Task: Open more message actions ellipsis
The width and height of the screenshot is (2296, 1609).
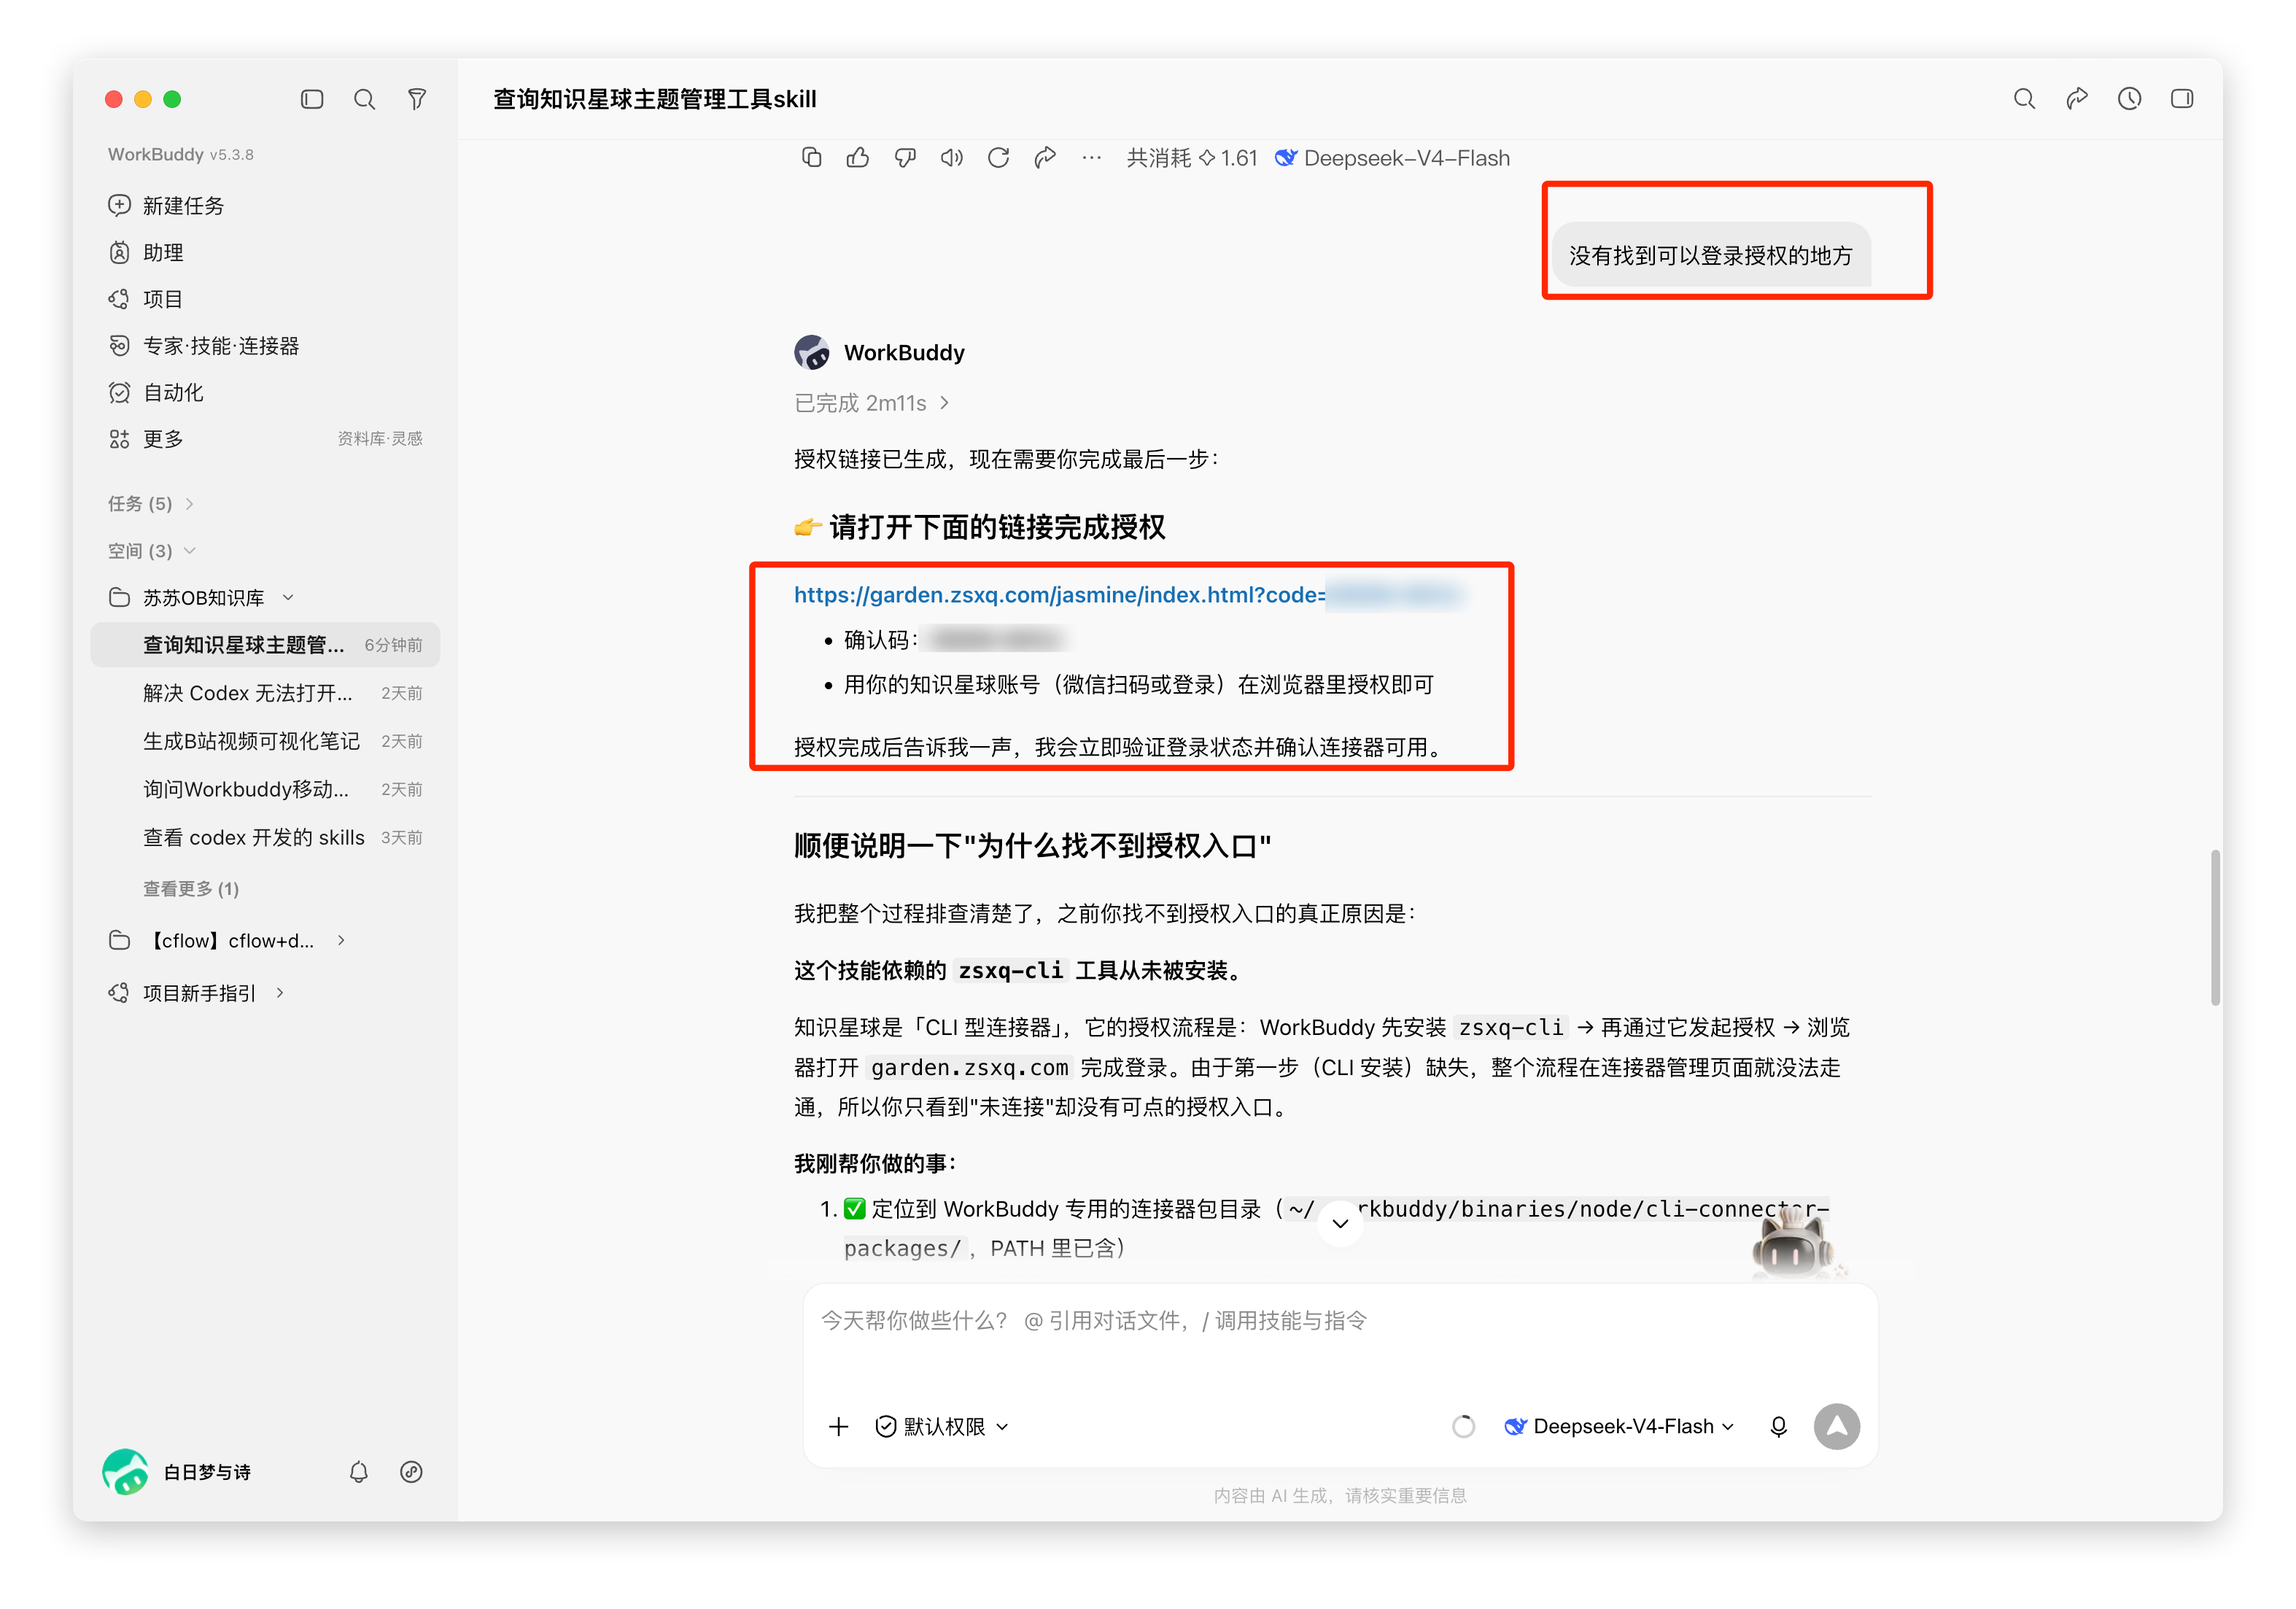Action: [x=1091, y=158]
